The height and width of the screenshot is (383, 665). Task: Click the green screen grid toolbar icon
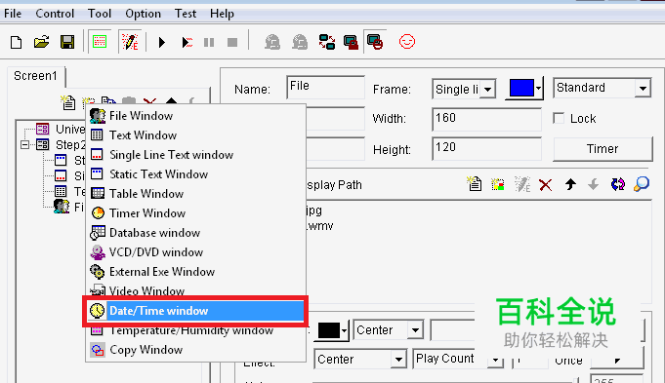pyautogui.click(x=100, y=42)
